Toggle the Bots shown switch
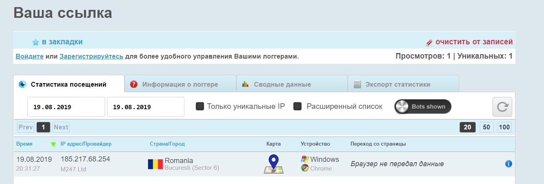Image resolution: width=544 pixels, height=184 pixels. (423, 106)
